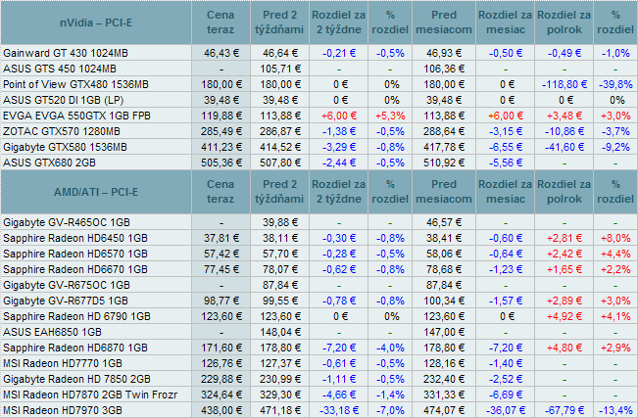Click the -33,18 € value for MSI HD7970
638x418 pixels.
(339, 410)
